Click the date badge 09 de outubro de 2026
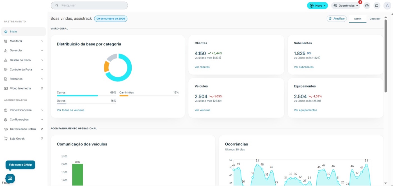This screenshot has width=393, height=186. 111,19
